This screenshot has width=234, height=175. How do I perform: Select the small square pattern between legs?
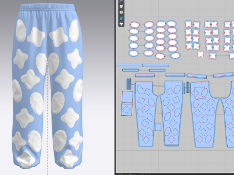pyautogui.click(x=158, y=127)
